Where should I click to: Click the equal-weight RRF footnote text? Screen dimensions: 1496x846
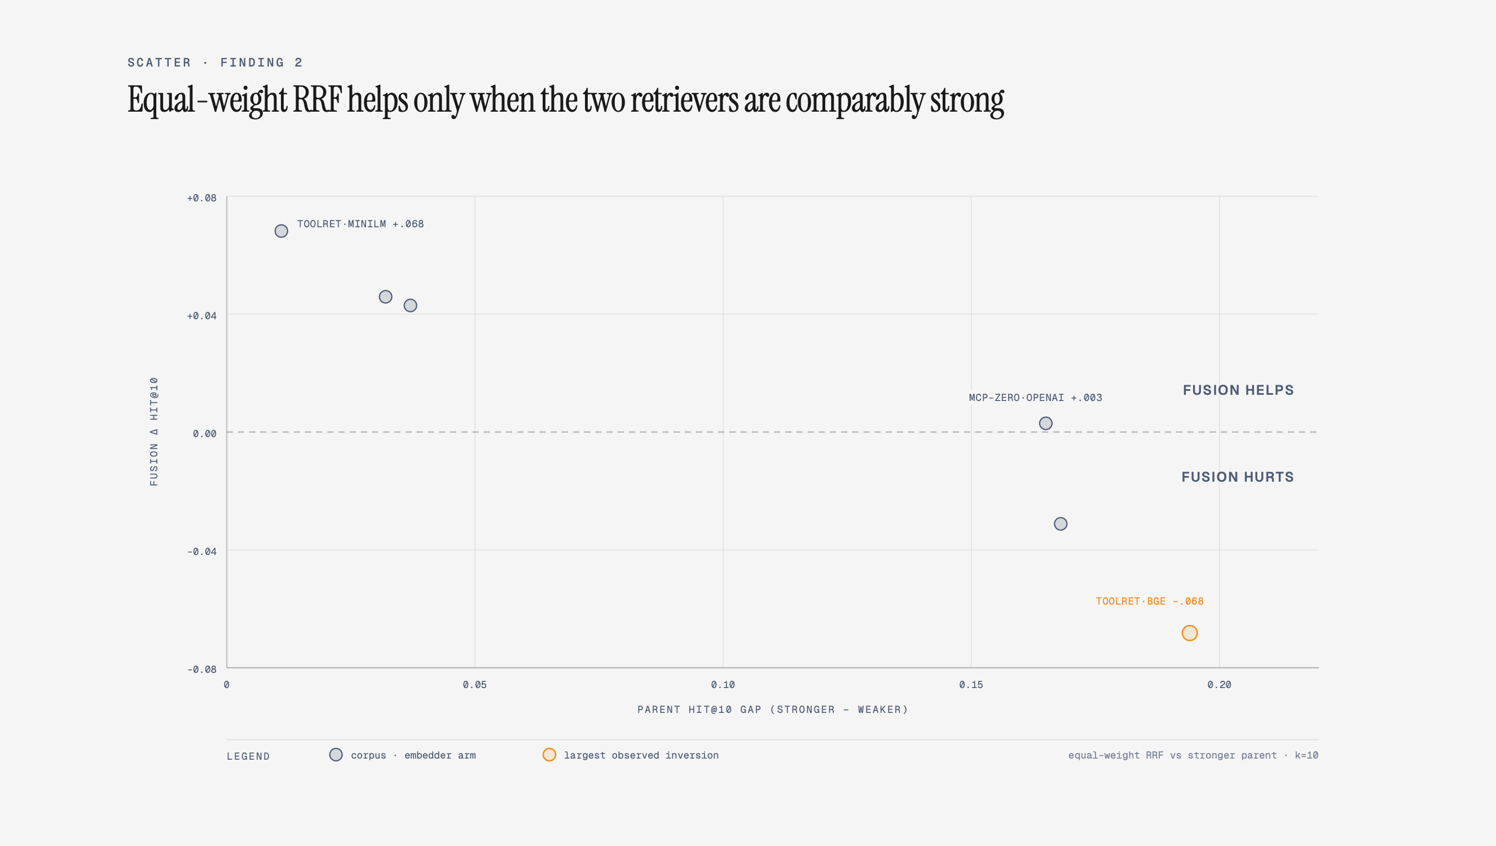coord(1193,755)
